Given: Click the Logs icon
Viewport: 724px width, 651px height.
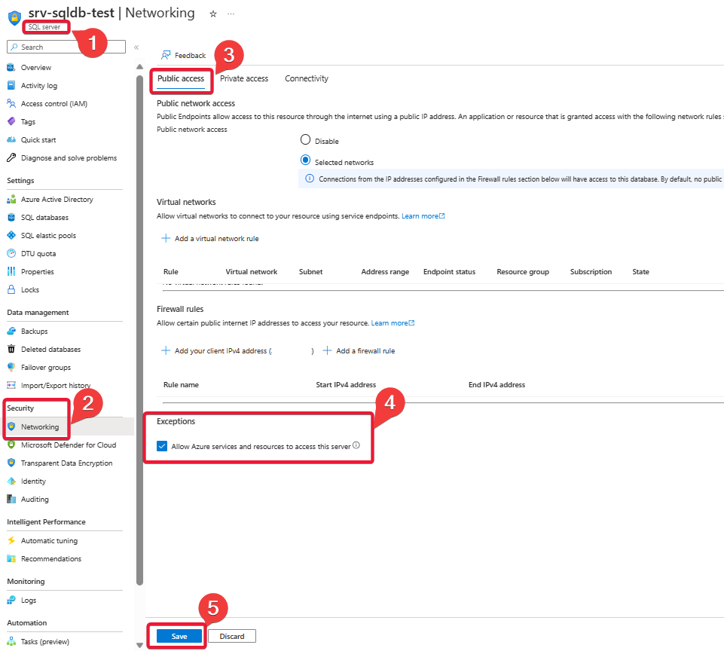Looking at the screenshot, I should 11,601.
